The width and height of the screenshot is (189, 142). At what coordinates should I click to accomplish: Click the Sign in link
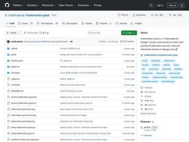160,5
